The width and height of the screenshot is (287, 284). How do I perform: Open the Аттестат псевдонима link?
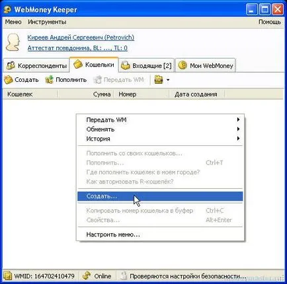tap(77, 48)
